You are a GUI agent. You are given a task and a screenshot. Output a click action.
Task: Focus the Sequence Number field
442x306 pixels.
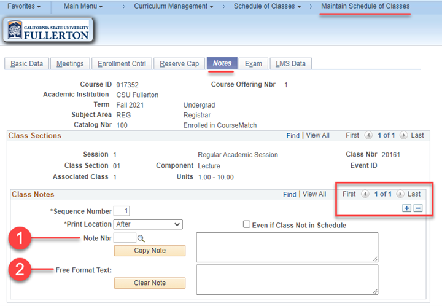coord(122,211)
